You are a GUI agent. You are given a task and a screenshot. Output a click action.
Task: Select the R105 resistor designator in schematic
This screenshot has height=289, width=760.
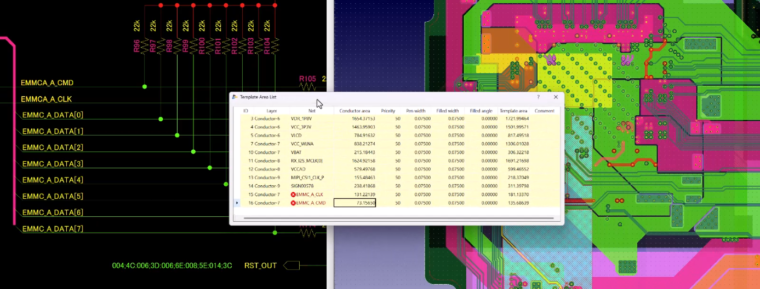(307, 79)
